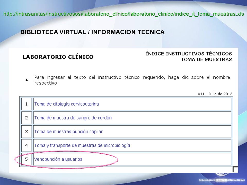Click 'BIBLIOTECA VIRTUAL / INFORMACION TECNICA' heading

[x=92, y=32]
